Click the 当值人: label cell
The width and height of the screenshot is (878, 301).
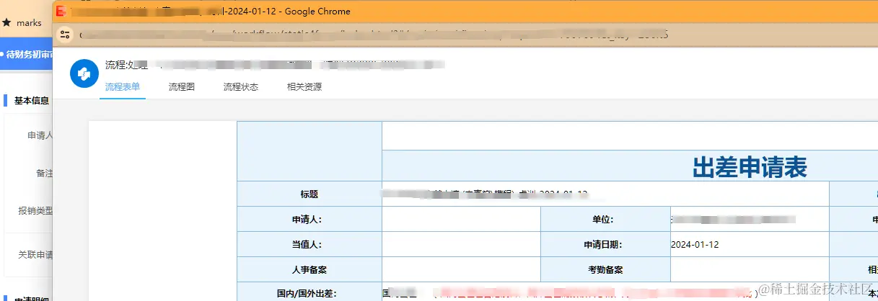(310, 244)
